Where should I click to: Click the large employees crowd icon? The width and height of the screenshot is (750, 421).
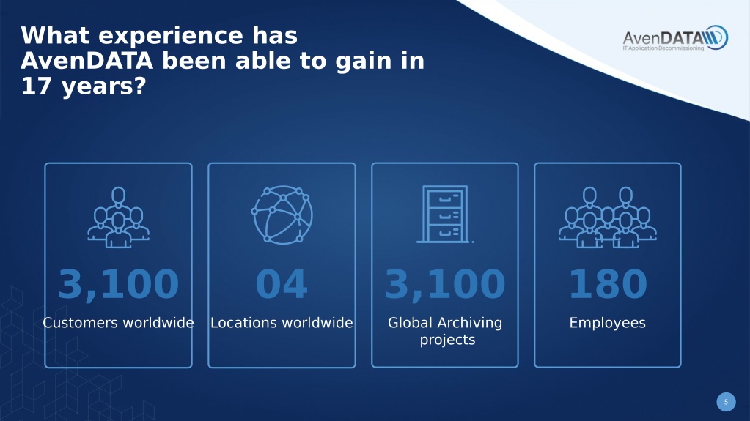coord(608,217)
